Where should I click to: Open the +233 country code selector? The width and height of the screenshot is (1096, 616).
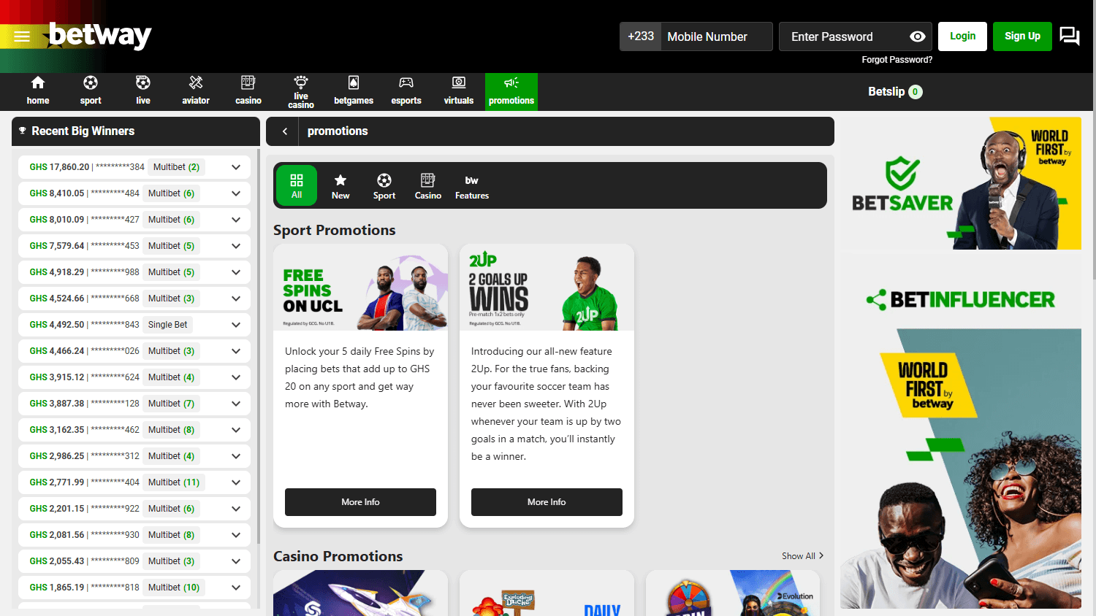640,36
